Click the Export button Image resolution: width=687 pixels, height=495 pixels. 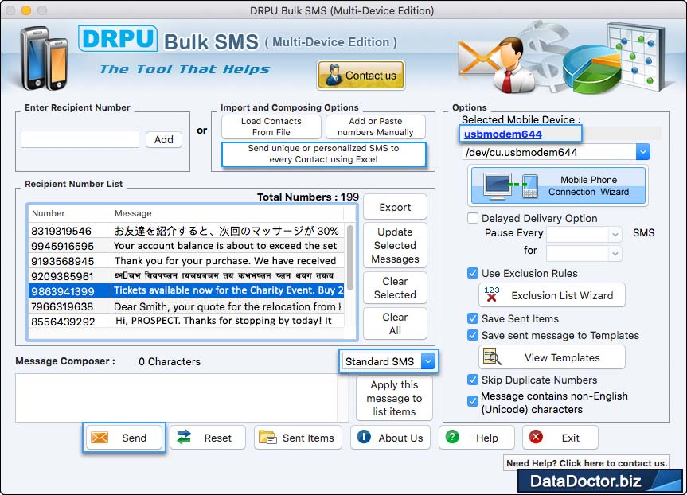click(x=395, y=207)
